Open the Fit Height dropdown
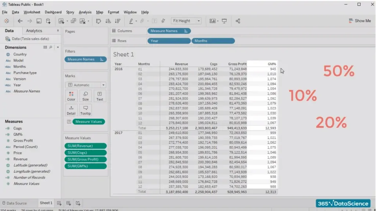 coord(187,21)
